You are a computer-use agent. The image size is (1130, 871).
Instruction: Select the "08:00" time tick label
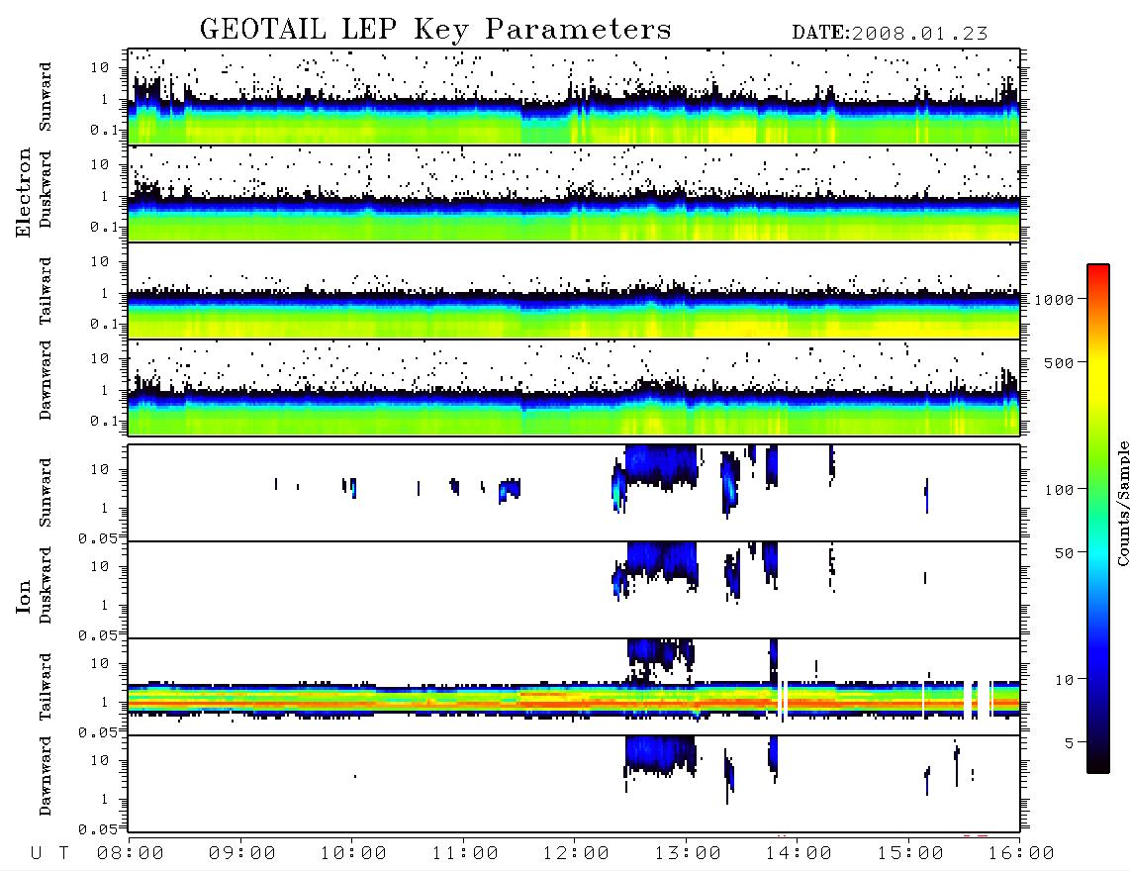(131, 854)
